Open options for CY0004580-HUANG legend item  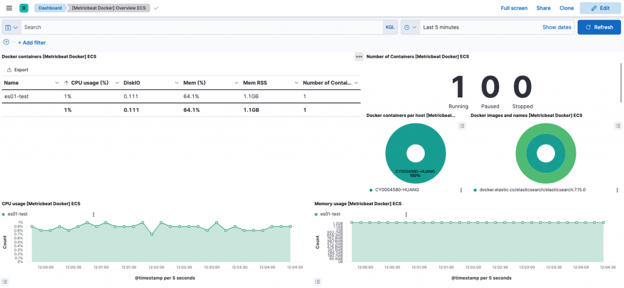[x=461, y=190]
